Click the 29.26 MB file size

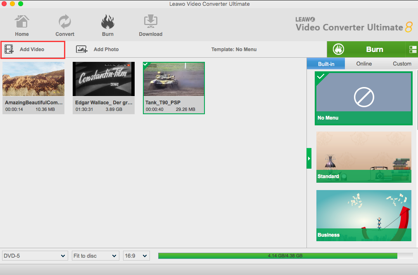pos(185,109)
